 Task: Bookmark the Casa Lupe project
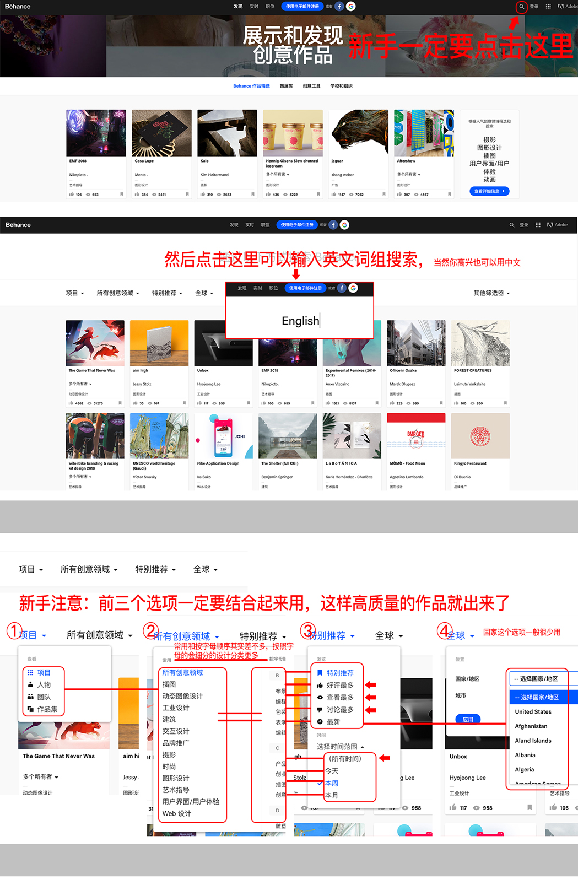point(187,194)
